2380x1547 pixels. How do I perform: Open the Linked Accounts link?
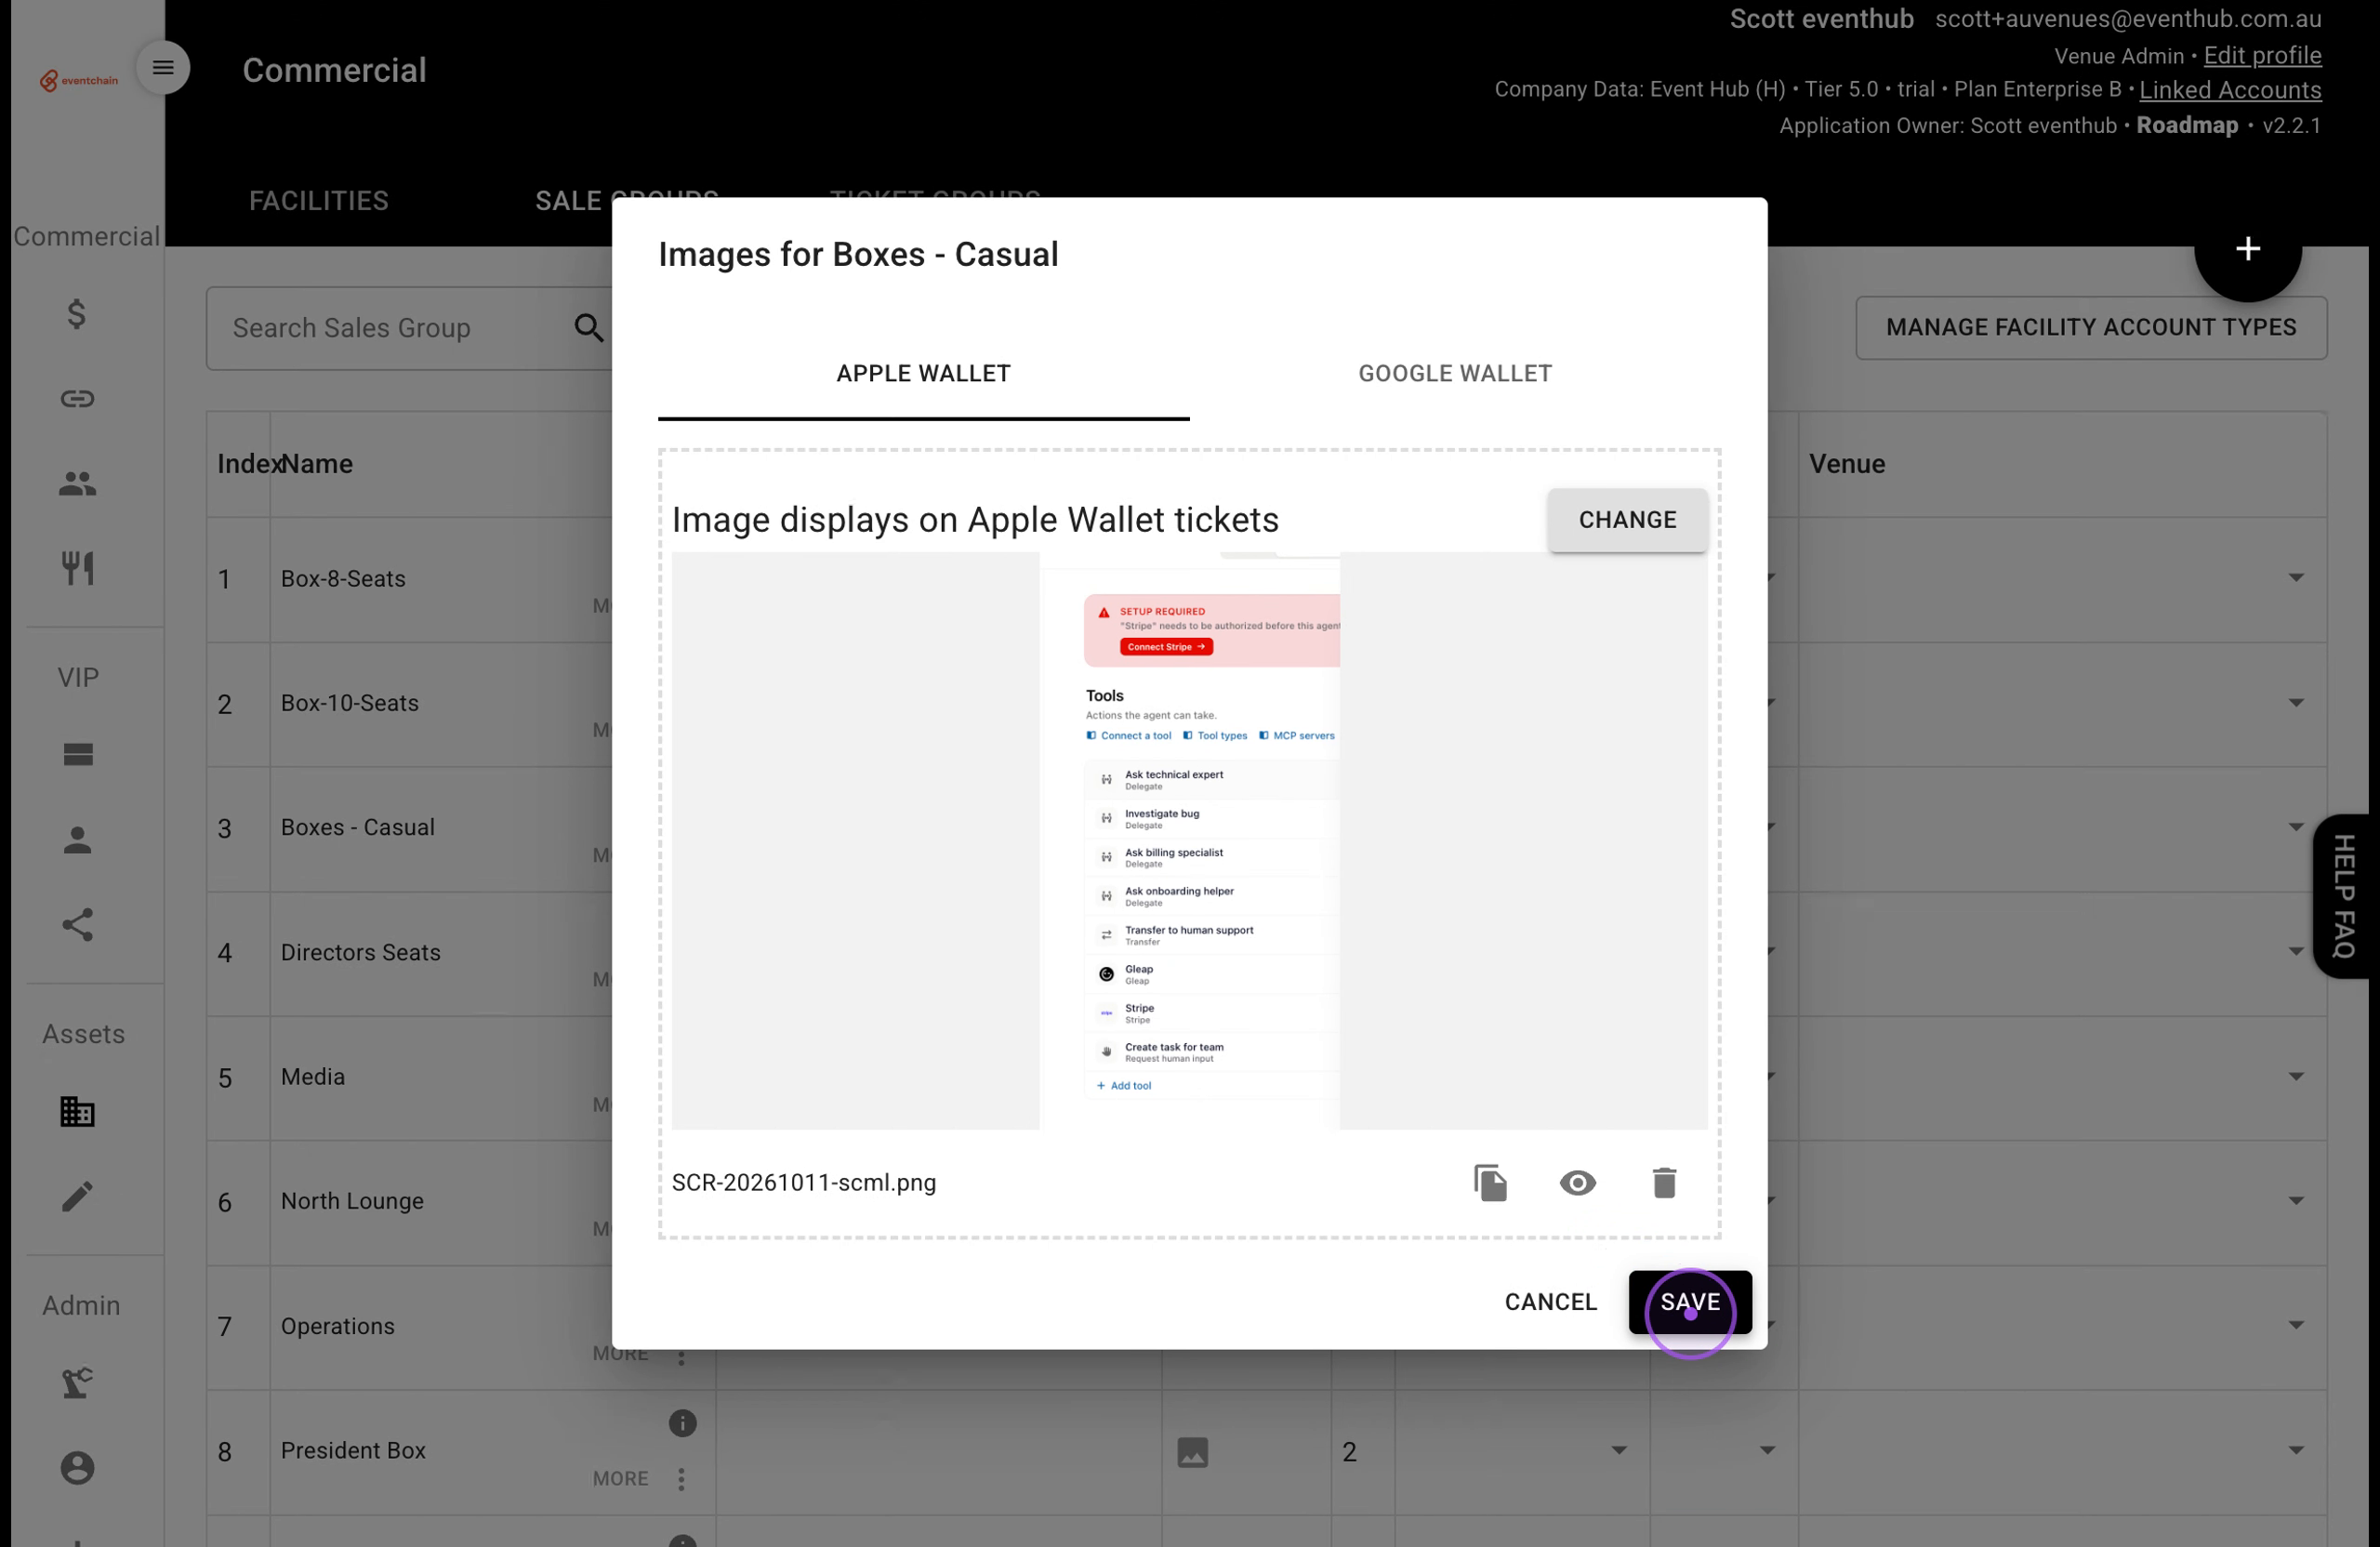click(2229, 90)
